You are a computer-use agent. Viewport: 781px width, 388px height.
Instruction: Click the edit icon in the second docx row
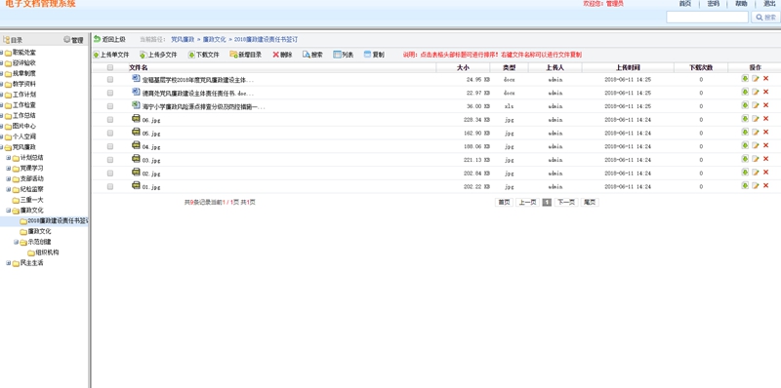coord(756,92)
